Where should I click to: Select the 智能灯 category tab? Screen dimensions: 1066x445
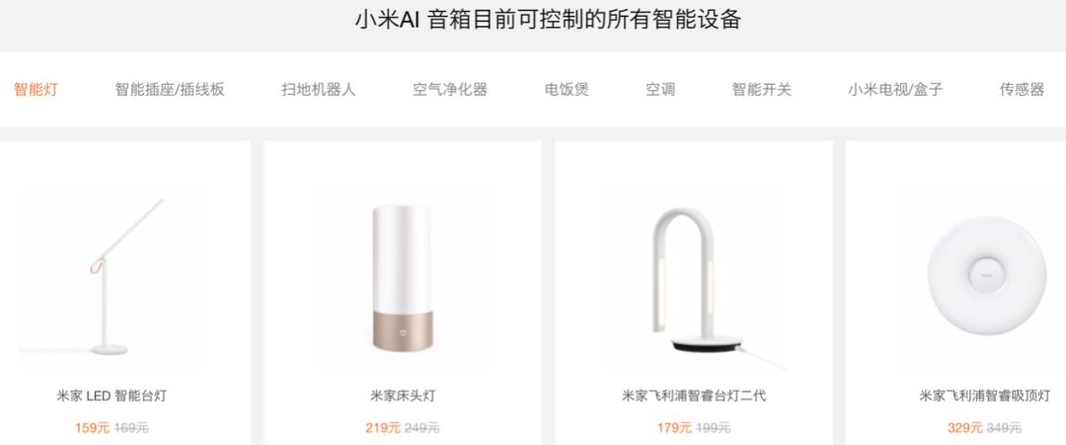point(36,90)
